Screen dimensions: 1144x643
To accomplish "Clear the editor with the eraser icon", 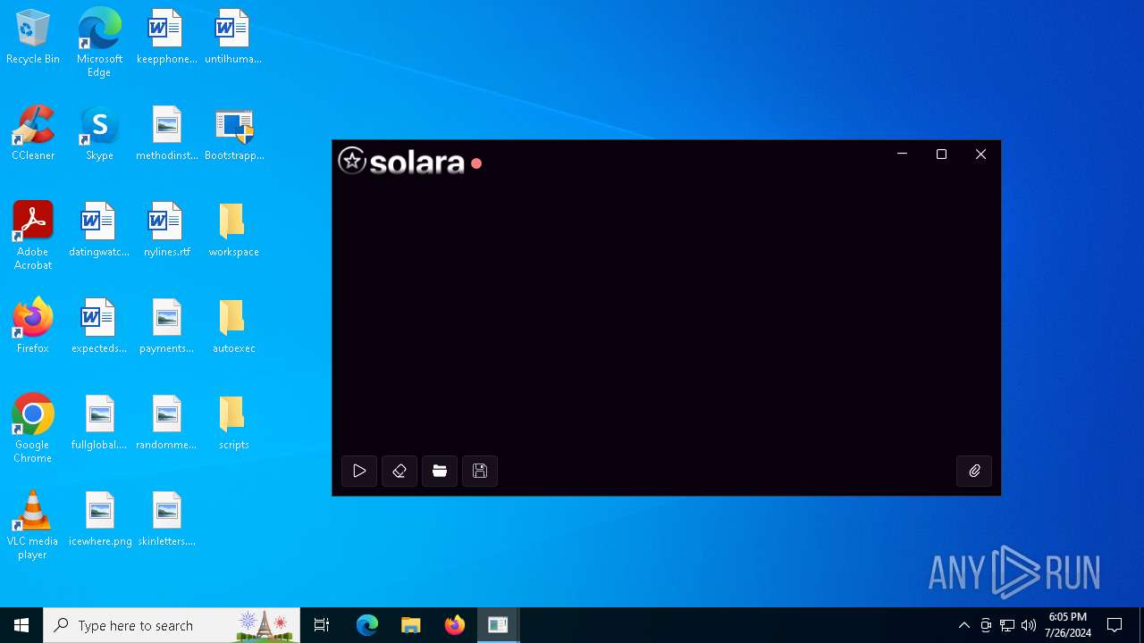I will coord(400,471).
